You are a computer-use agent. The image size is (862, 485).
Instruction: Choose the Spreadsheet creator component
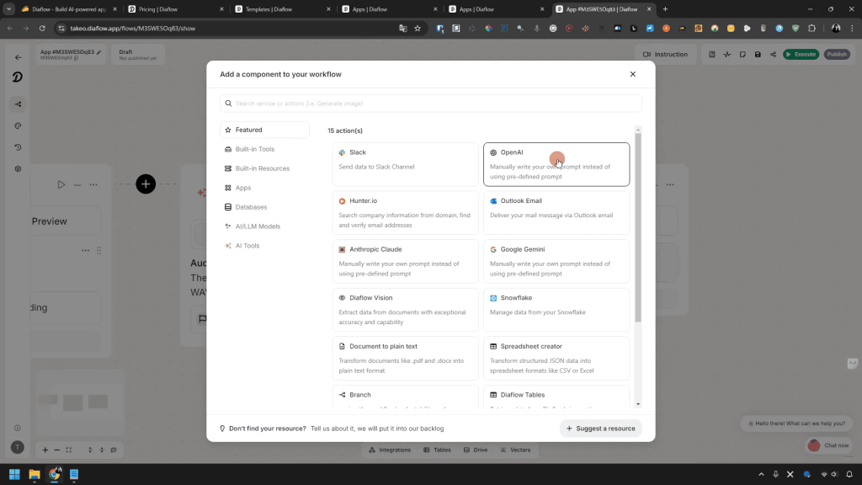pyautogui.click(x=556, y=358)
